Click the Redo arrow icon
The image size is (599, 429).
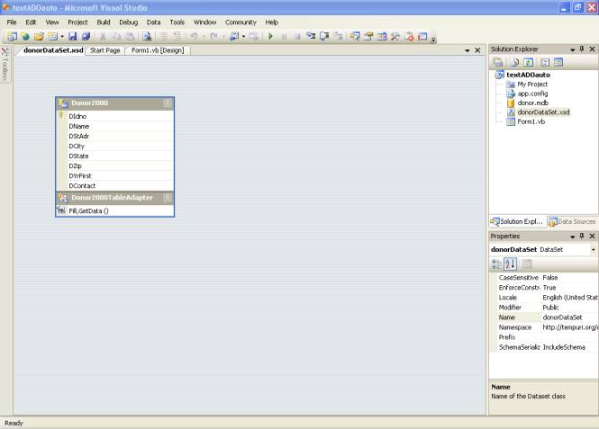(213, 37)
